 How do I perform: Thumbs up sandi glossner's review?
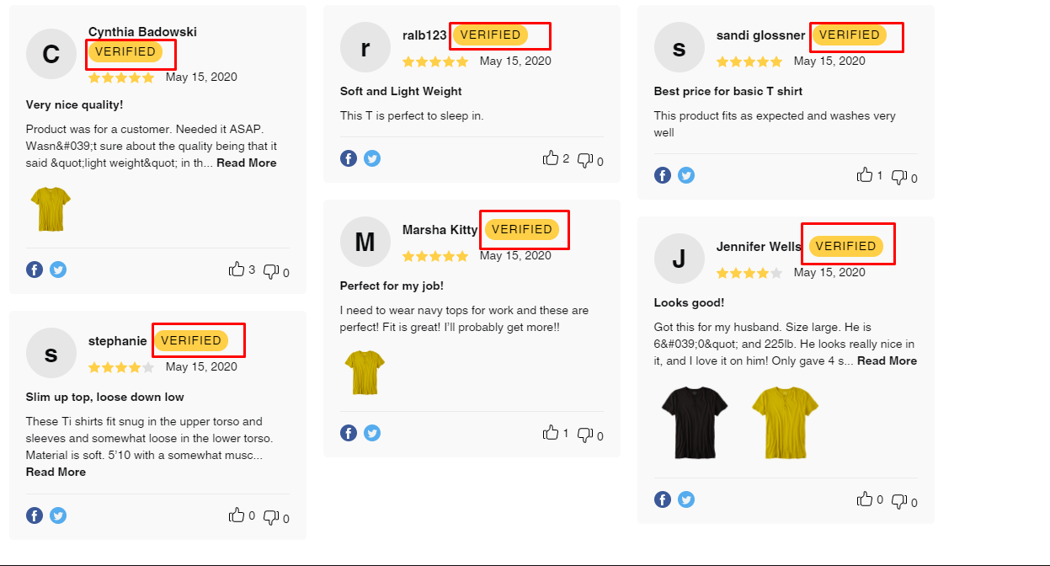pyautogui.click(x=866, y=174)
